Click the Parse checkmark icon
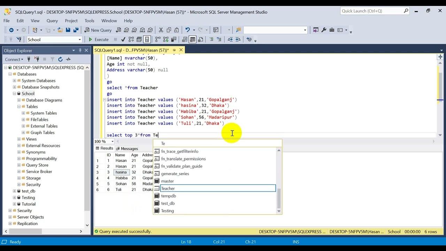 (x=123, y=39)
